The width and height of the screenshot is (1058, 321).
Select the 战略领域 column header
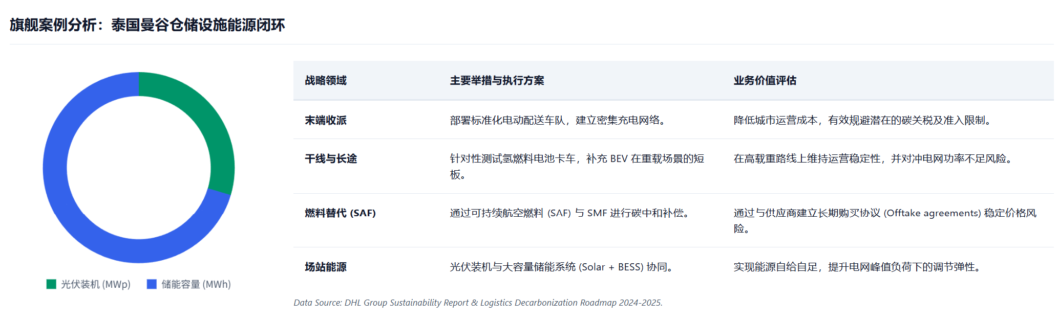point(326,81)
